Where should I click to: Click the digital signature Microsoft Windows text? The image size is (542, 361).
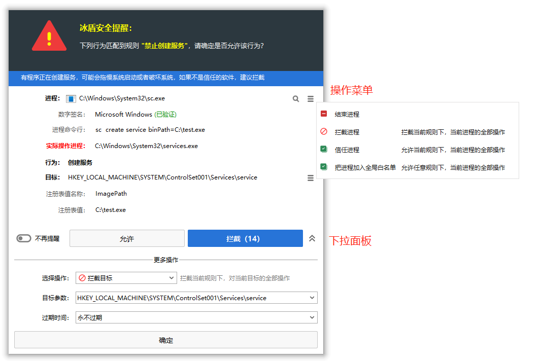coord(123,115)
